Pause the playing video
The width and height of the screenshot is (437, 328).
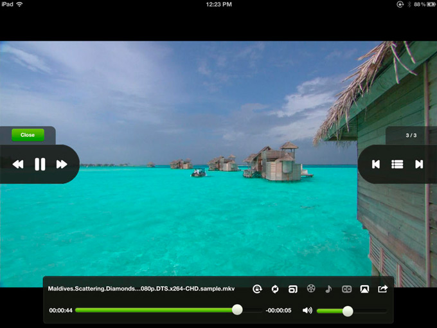(40, 164)
